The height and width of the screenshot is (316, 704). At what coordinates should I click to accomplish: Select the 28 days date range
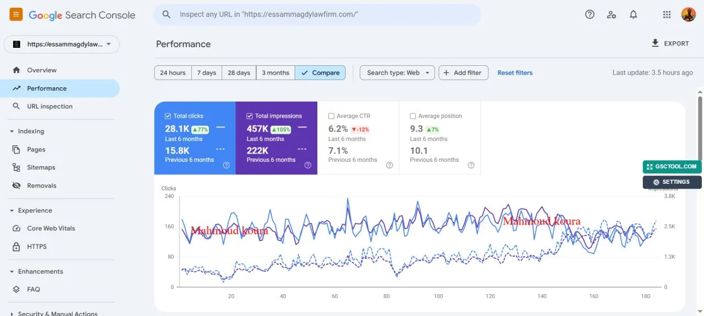(239, 72)
